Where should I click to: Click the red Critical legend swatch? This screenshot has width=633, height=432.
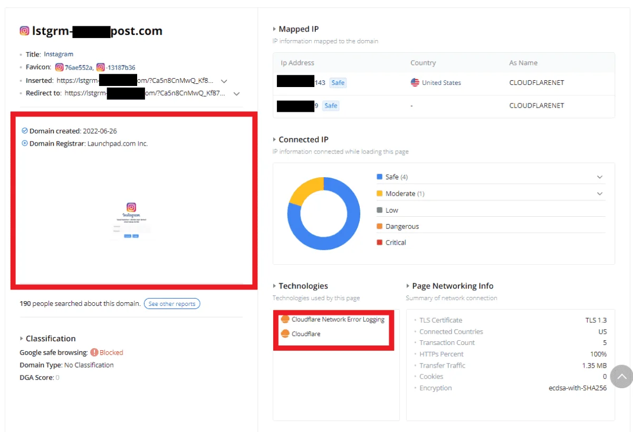coord(379,242)
